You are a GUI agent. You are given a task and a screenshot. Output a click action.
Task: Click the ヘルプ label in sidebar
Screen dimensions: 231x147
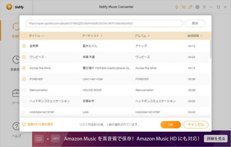point(16,136)
